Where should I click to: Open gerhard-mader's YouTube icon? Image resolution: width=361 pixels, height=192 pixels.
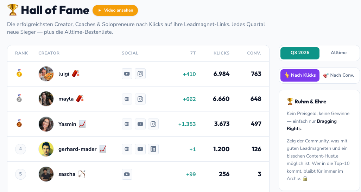[x=140, y=149]
